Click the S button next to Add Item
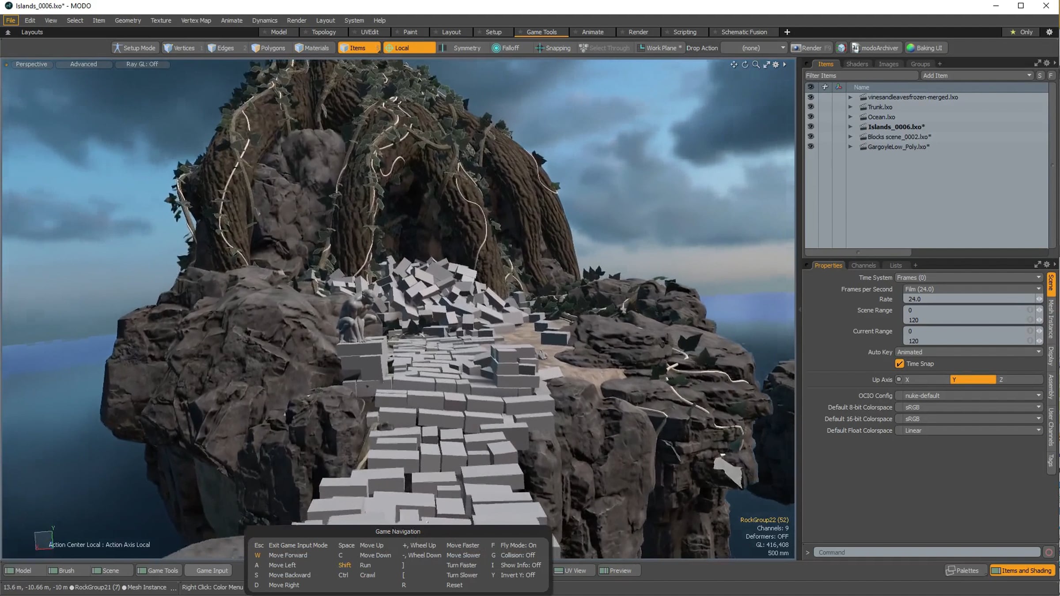Image resolution: width=1060 pixels, height=596 pixels. pyautogui.click(x=1040, y=75)
